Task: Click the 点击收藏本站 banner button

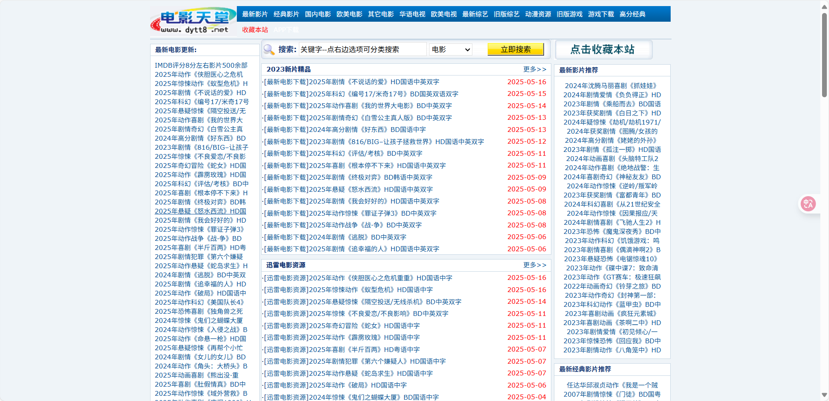Action: [x=603, y=49]
